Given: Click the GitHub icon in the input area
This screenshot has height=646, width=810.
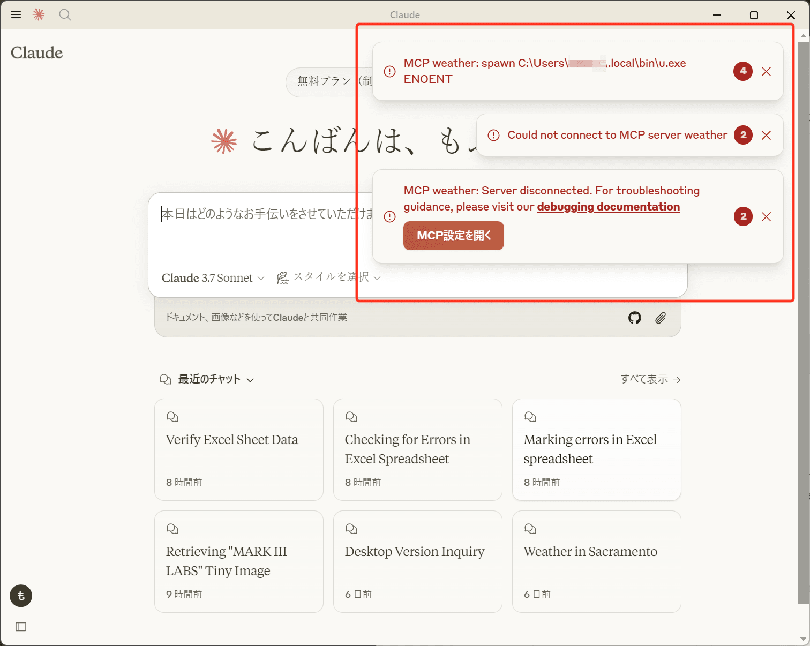Looking at the screenshot, I should click(634, 318).
